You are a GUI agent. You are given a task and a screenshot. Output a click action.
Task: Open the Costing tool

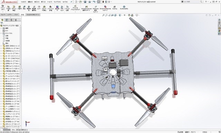coord(115,8)
